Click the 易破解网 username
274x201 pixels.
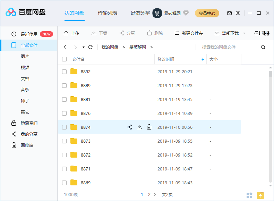coord(172,13)
